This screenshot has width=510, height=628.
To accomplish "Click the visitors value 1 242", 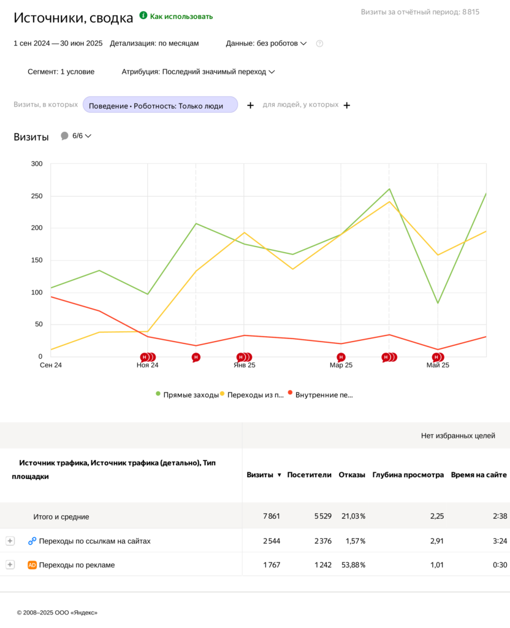I will pos(323,565).
